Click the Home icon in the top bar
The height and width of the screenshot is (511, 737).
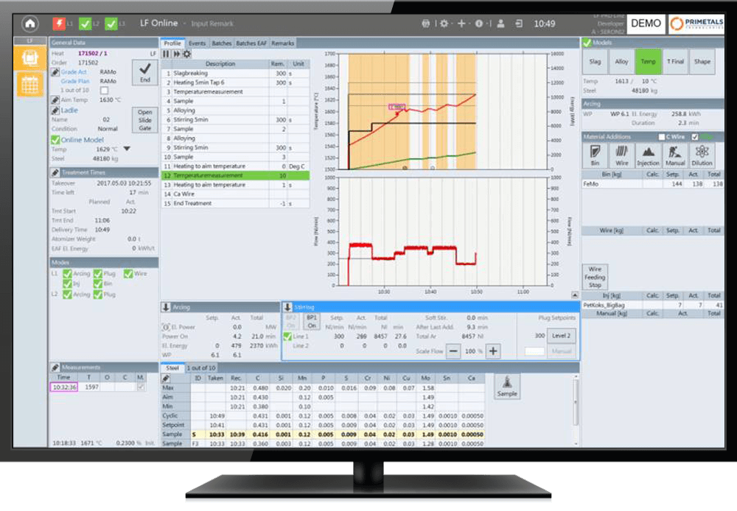coord(29,24)
